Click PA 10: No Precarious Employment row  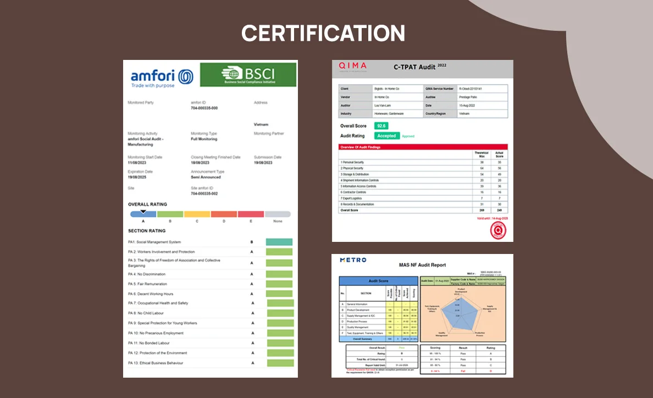click(x=211, y=333)
